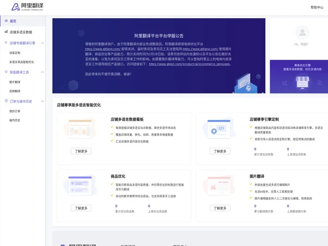Image resolution: width=328 pixels, height=246 pixels.
Task: Click the 商品优化 card title
Action: click(118, 176)
